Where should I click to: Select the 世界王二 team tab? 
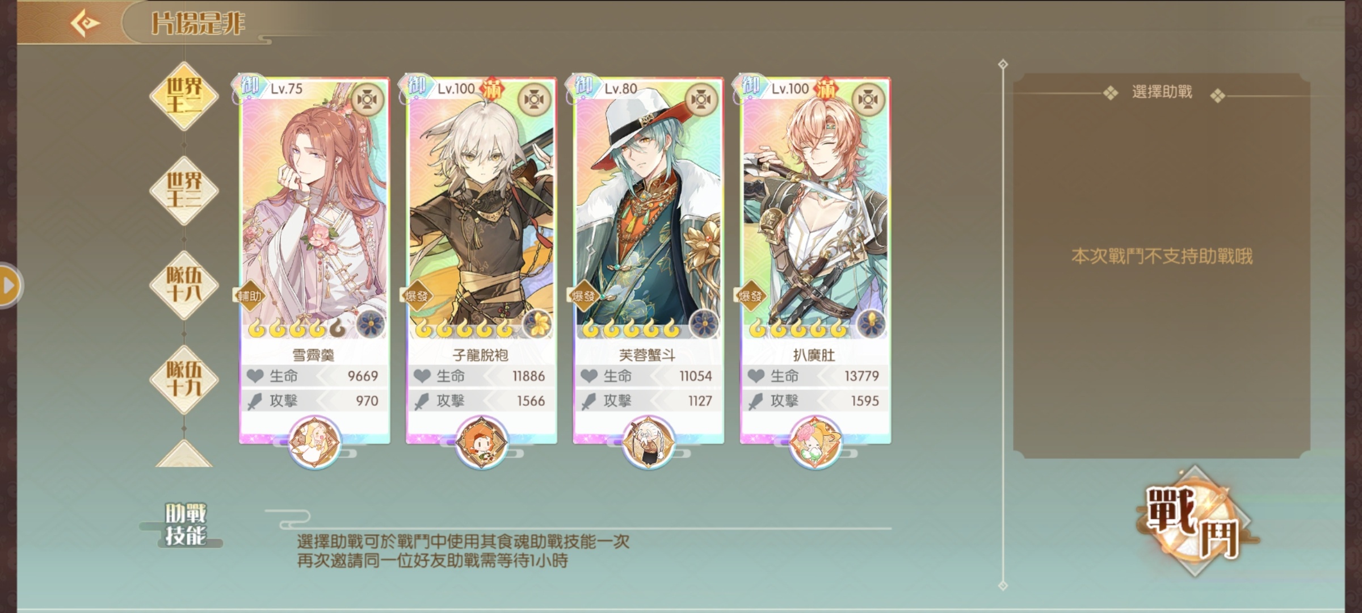[184, 96]
